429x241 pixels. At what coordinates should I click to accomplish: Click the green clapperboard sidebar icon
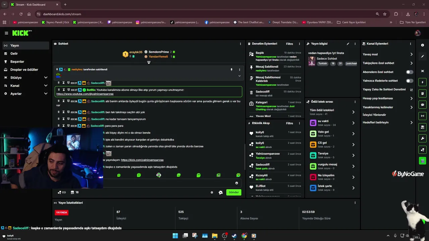coord(422,161)
